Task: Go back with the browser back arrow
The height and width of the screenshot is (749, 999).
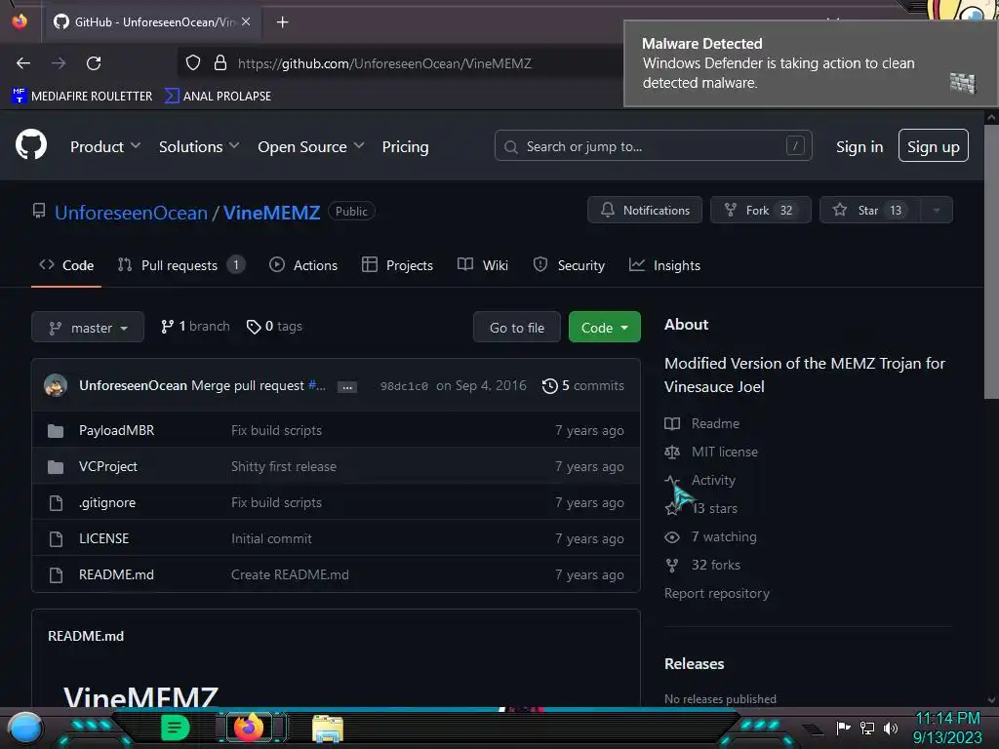Action: (23, 63)
